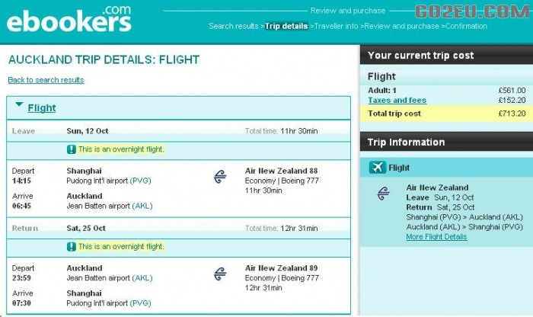Collapse the Flight section triangle arrow
The height and width of the screenshot is (317, 533).
(x=19, y=104)
